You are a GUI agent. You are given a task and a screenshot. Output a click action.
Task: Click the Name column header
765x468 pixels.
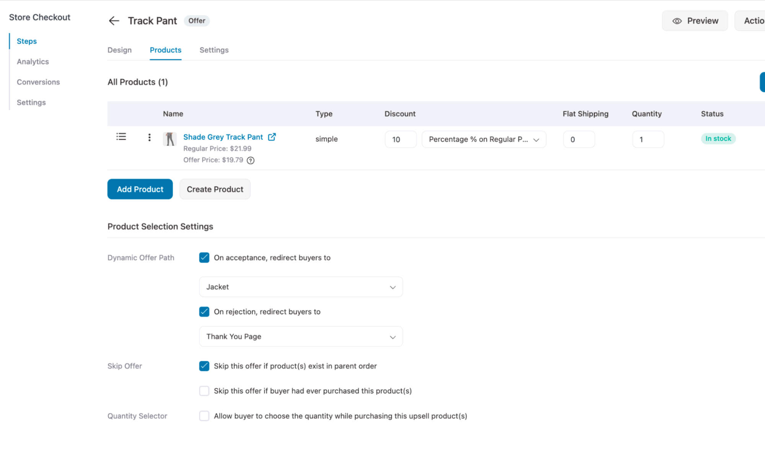[x=173, y=114]
